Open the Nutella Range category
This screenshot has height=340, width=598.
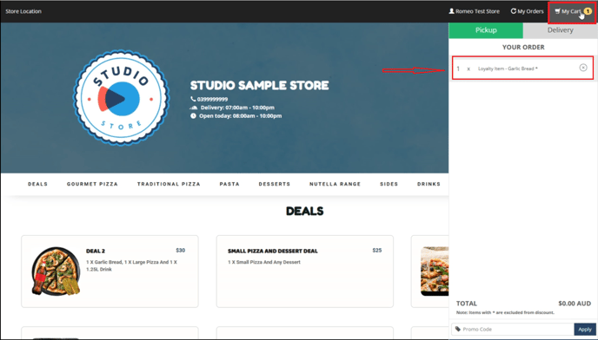click(335, 184)
